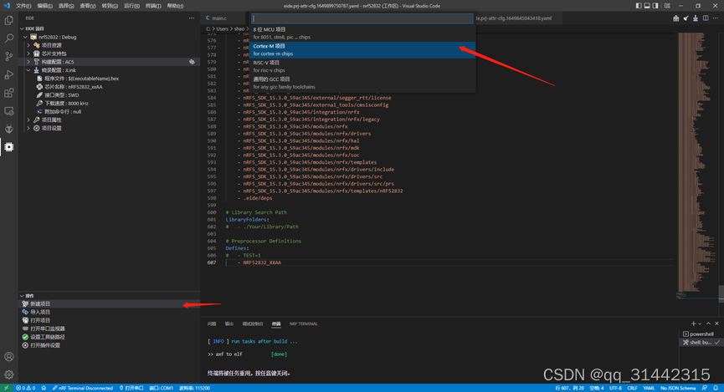Open the PlatformIO alien icon view

(x=8, y=129)
